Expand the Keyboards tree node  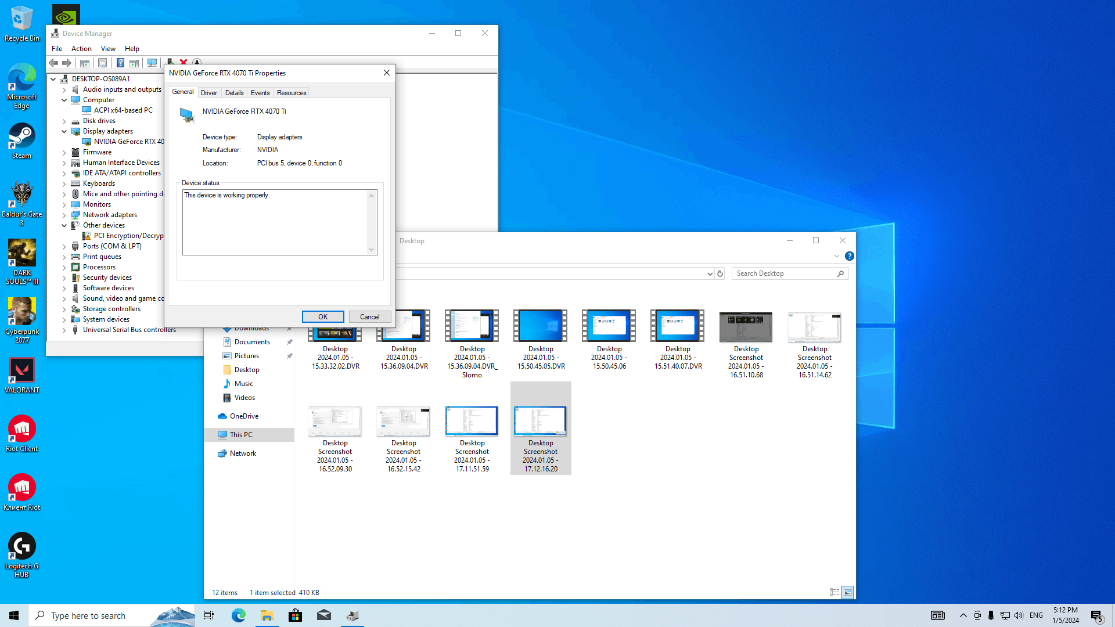pos(64,184)
